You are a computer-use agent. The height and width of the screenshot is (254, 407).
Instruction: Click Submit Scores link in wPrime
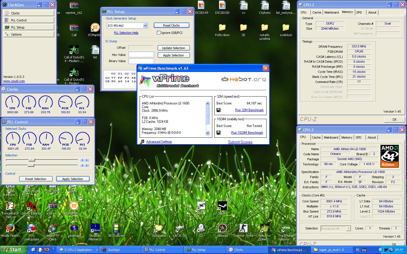tap(240, 142)
